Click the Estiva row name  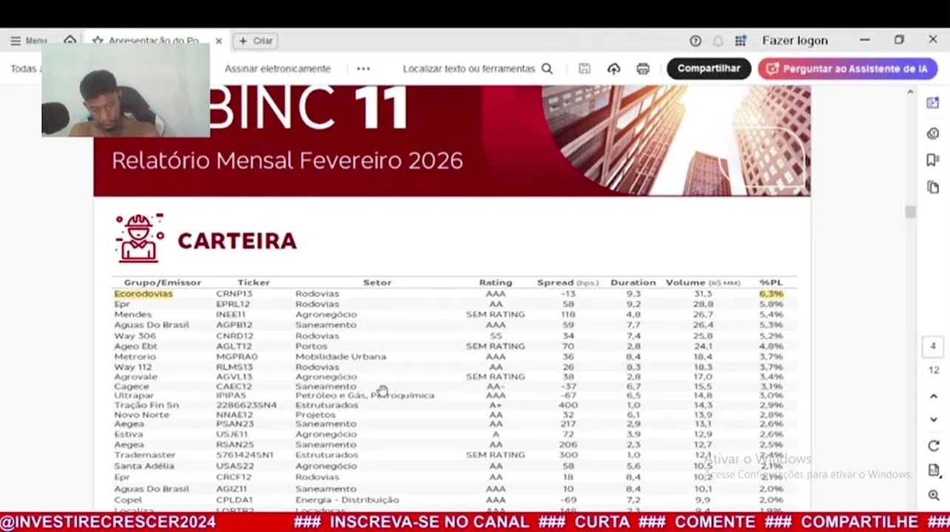coord(128,434)
